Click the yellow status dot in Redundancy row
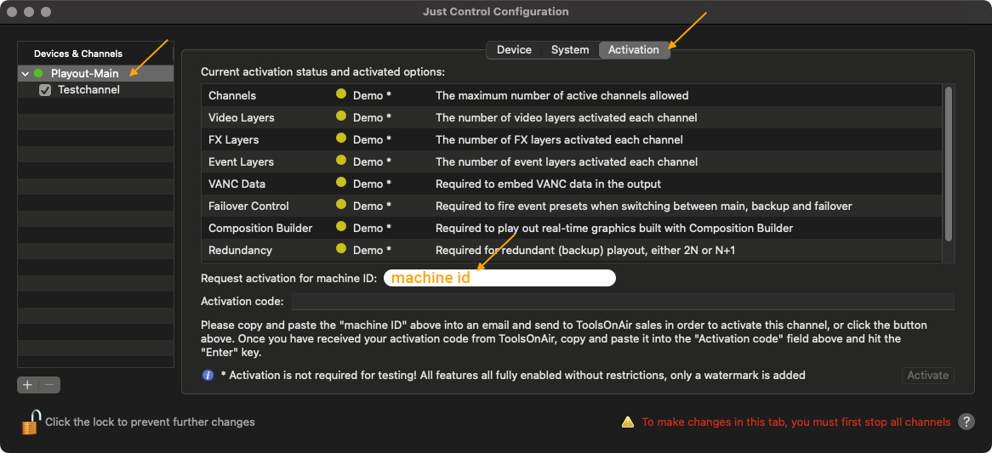992x453 pixels. [342, 250]
